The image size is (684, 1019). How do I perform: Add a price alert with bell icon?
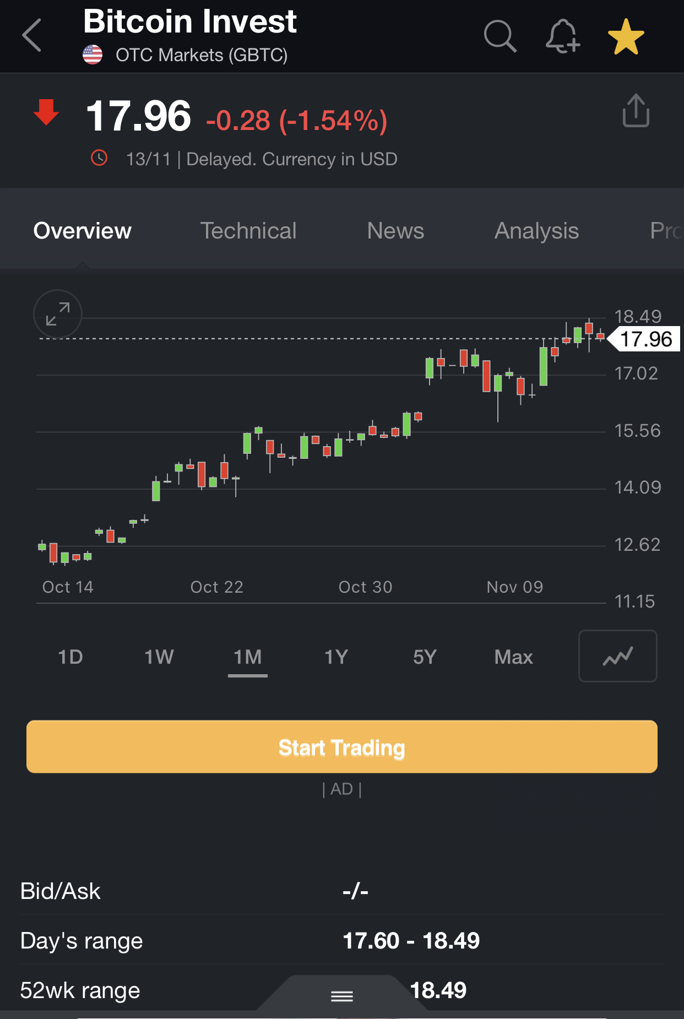[562, 36]
